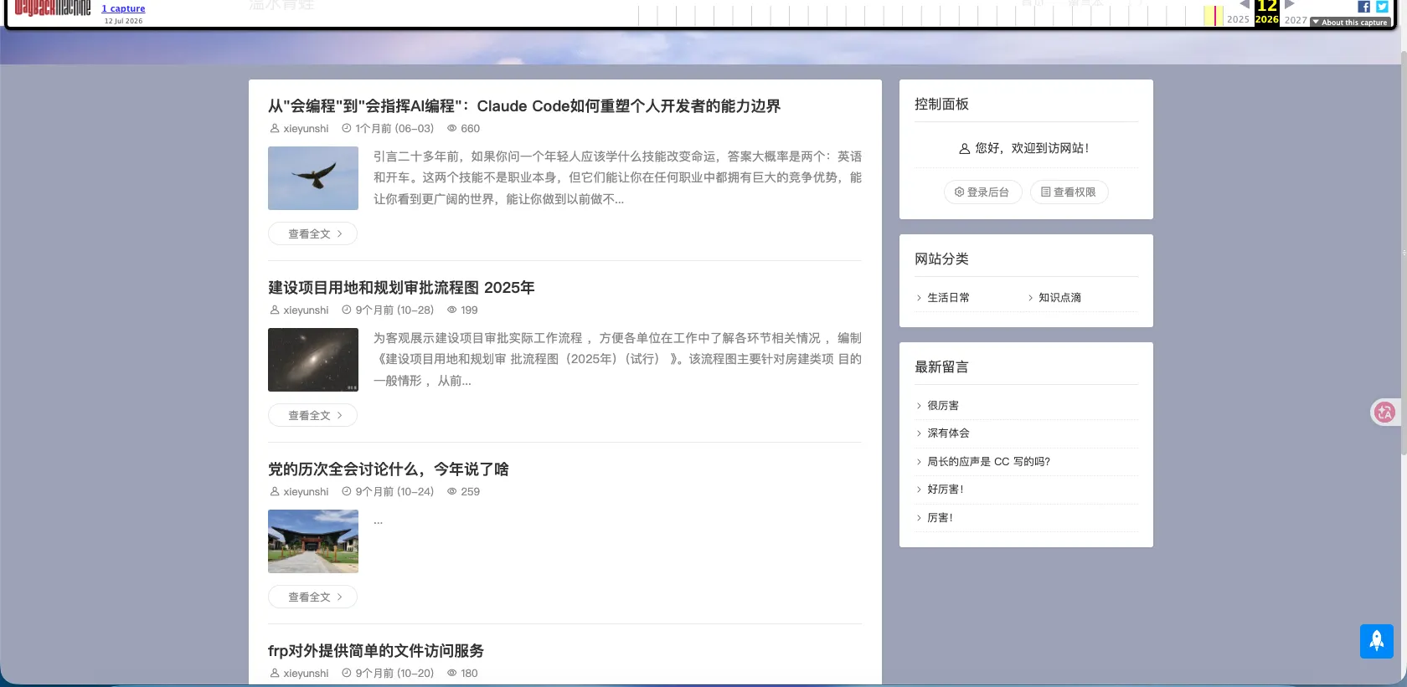Go to next capture arrow
This screenshot has width=1407, height=687.
point(1290,4)
